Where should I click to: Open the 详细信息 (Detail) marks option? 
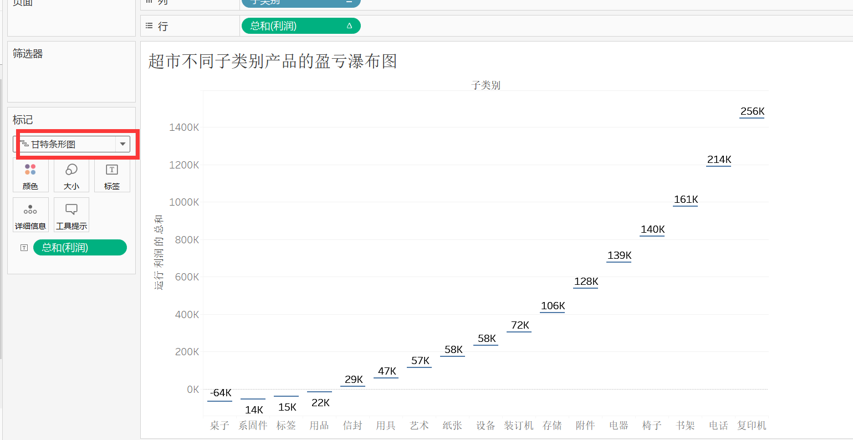click(x=30, y=214)
